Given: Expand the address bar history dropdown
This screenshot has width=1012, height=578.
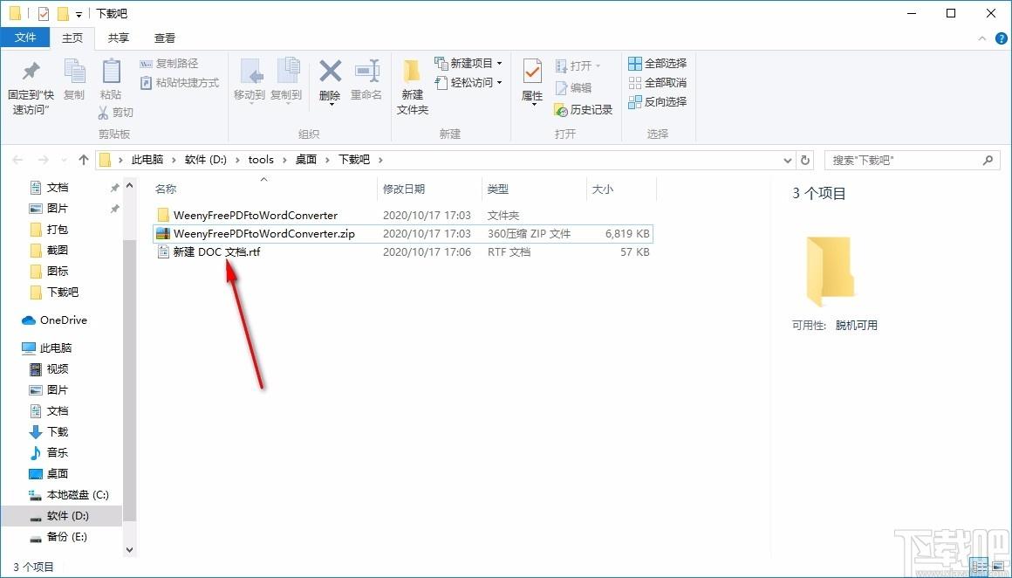Looking at the screenshot, I should pyautogui.click(x=788, y=160).
